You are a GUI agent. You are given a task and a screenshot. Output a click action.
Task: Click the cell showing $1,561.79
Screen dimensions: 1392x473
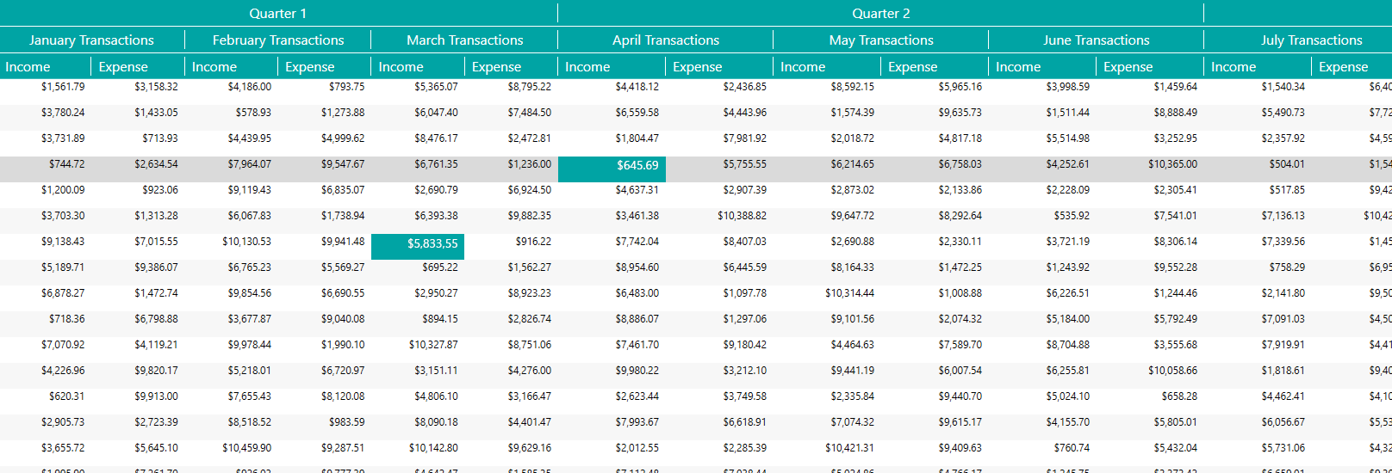point(63,87)
